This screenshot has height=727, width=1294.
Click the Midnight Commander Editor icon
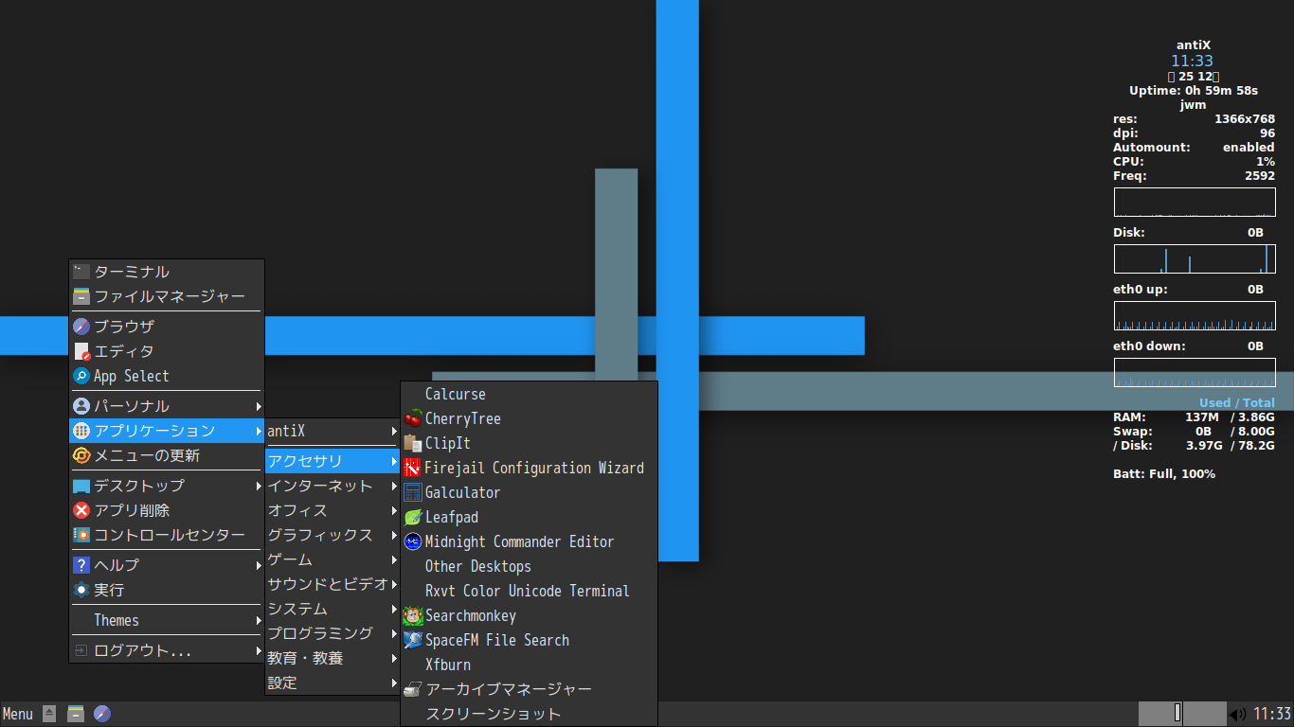(413, 541)
